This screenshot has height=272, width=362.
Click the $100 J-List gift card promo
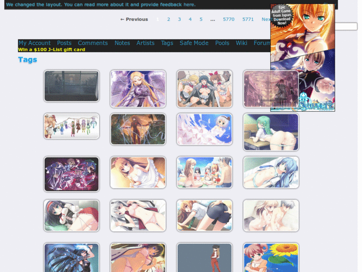tap(52, 49)
